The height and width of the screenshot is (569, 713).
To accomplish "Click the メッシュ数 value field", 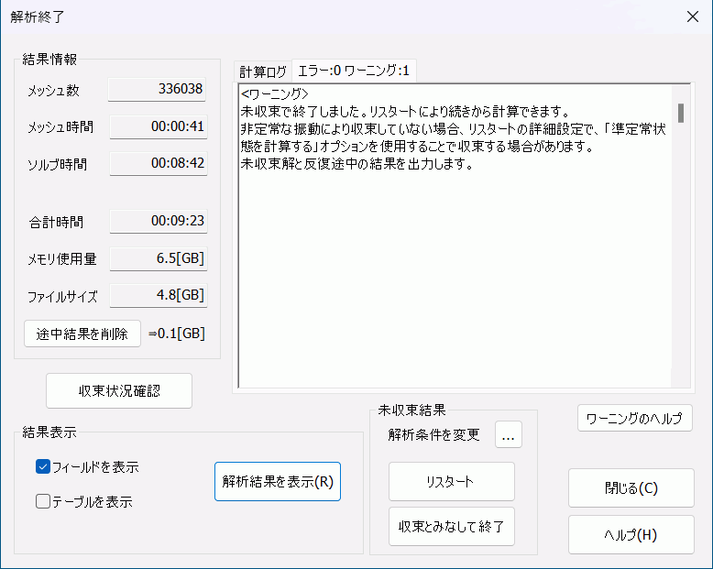I will (x=158, y=89).
